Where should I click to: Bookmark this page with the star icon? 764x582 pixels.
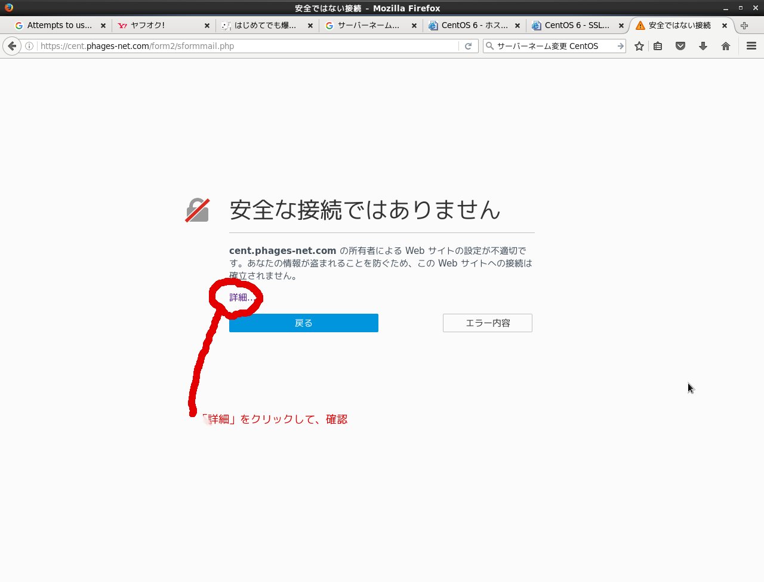pyautogui.click(x=639, y=46)
